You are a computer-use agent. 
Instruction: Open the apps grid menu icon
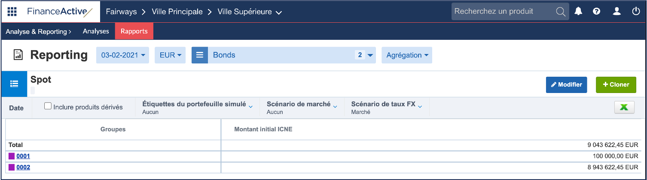(12, 12)
